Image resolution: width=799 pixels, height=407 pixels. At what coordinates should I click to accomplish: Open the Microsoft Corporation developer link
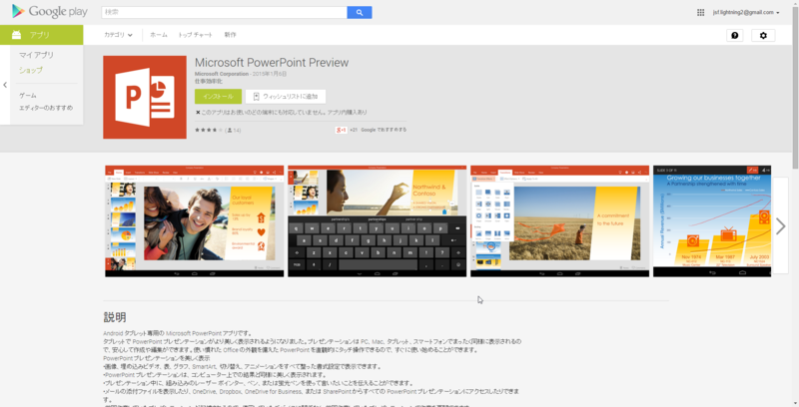(222, 74)
